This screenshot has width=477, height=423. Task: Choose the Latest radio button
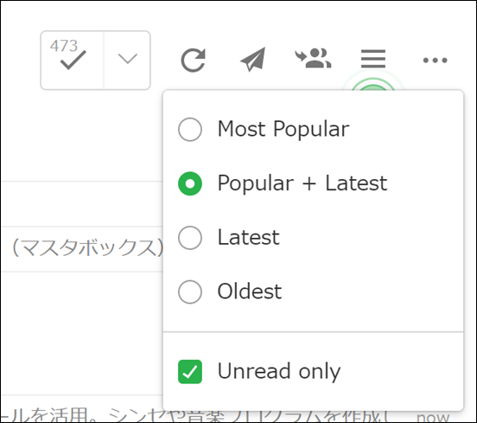tap(190, 238)
